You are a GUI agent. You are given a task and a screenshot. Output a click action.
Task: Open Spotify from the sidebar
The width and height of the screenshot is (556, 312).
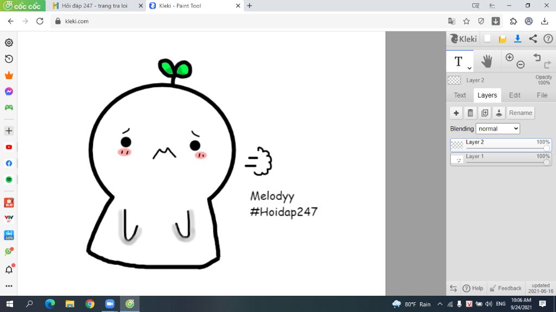[x=9, y=180]
